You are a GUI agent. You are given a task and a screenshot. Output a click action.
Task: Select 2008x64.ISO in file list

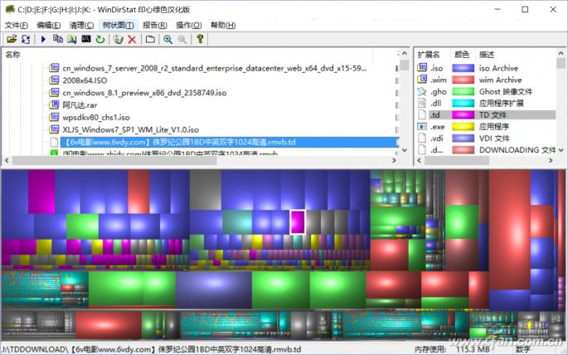point(85,80)
